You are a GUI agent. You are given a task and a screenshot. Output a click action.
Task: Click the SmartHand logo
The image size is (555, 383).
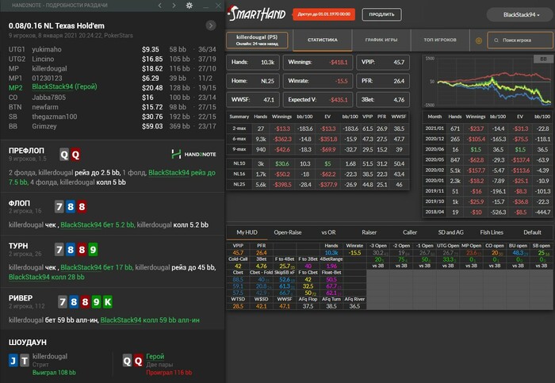(x=258, y=14)
